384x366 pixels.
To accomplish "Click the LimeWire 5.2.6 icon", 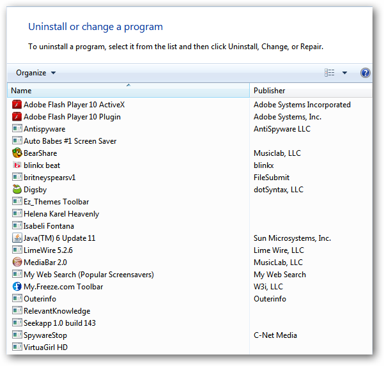I will (17, 250).
